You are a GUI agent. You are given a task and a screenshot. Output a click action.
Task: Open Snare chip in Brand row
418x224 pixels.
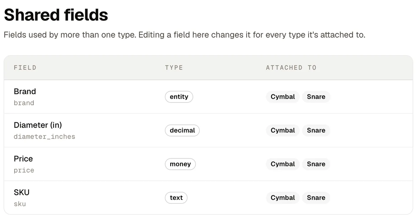point(316,97)
